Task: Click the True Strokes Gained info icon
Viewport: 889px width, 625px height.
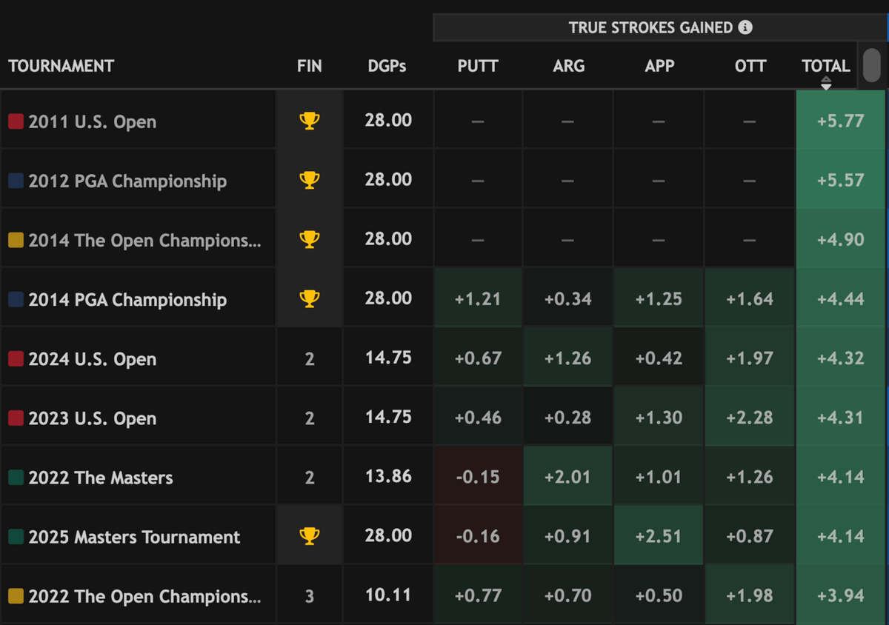Action: (745, 27)
